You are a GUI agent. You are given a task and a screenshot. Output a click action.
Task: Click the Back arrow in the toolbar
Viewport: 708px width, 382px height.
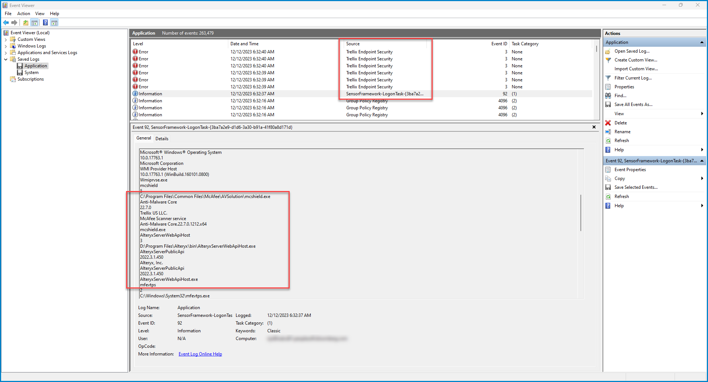[x=6, y=23]
